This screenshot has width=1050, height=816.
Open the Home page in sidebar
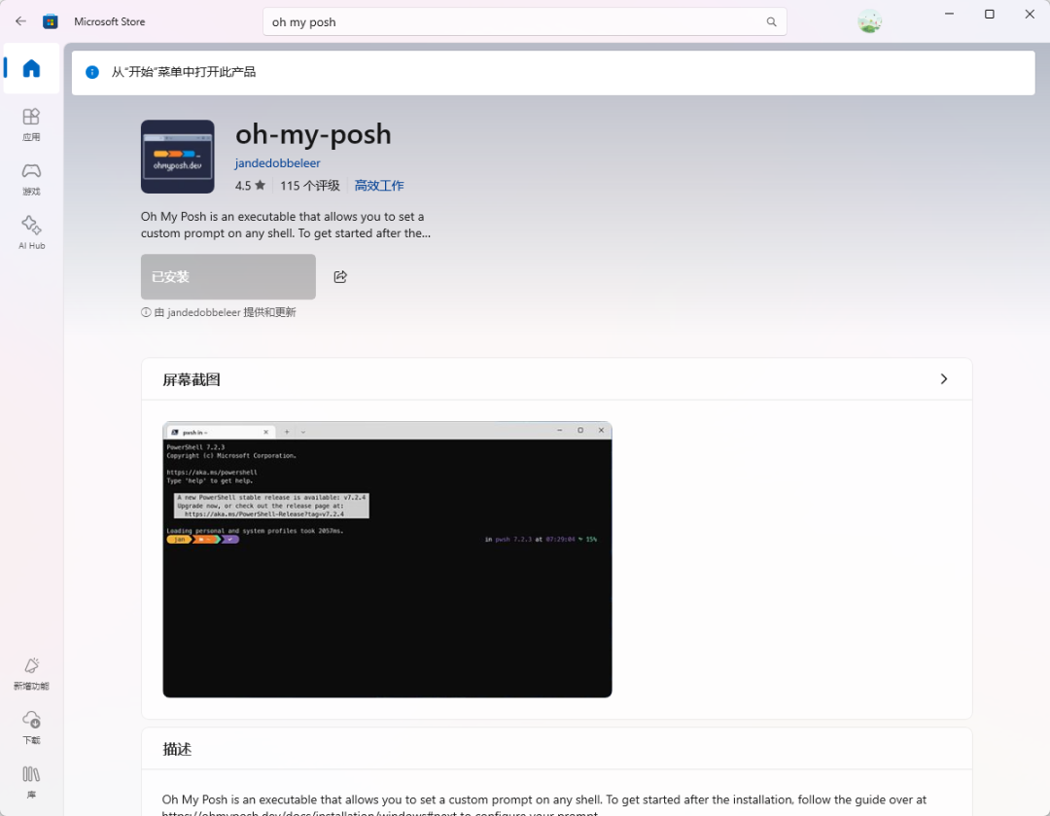pyautogui.click(x=31, y=68)
